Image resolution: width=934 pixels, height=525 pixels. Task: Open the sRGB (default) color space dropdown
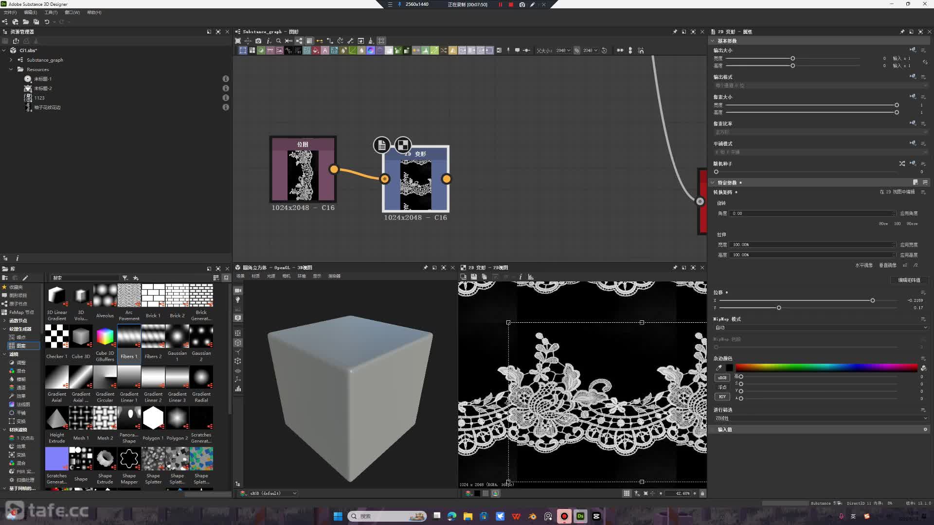coord(272,493)
